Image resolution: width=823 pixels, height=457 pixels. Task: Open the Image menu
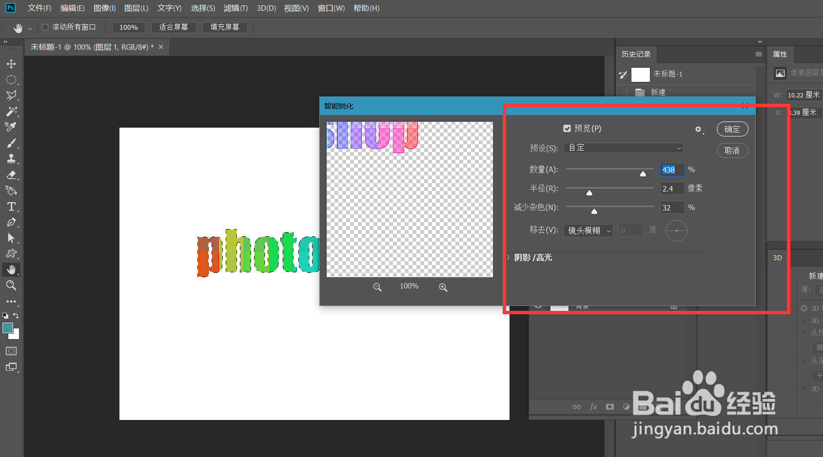[104, 8]
